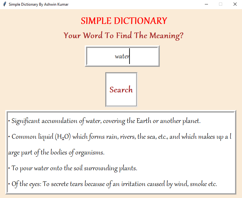
Task: Click the 'Your Word To Find The Meaning?' label
Action: point(123,36)
